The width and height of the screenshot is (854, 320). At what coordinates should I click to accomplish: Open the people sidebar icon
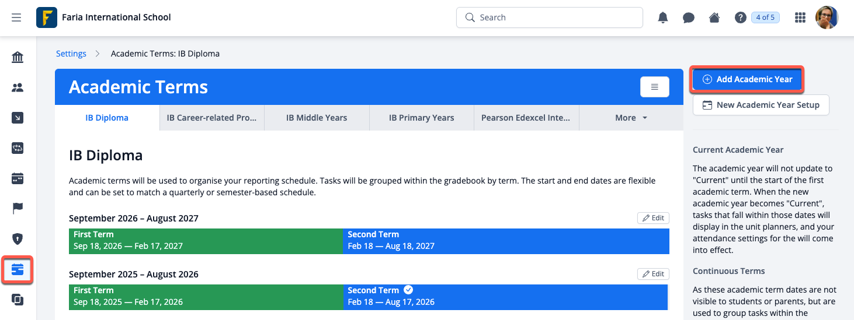(18, 87)
